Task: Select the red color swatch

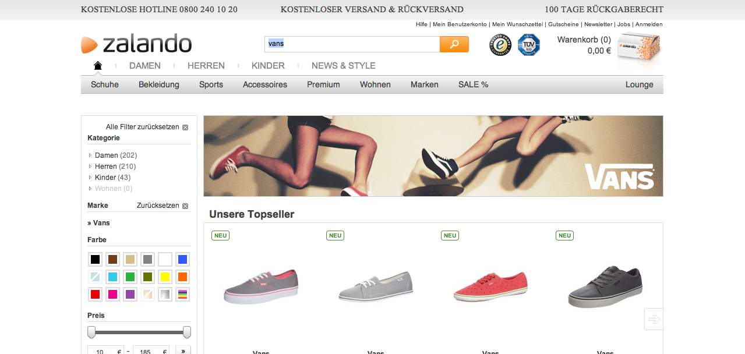Action: click(96, 294)
